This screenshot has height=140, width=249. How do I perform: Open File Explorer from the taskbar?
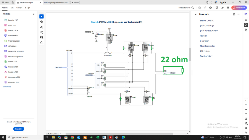(53, 137)
